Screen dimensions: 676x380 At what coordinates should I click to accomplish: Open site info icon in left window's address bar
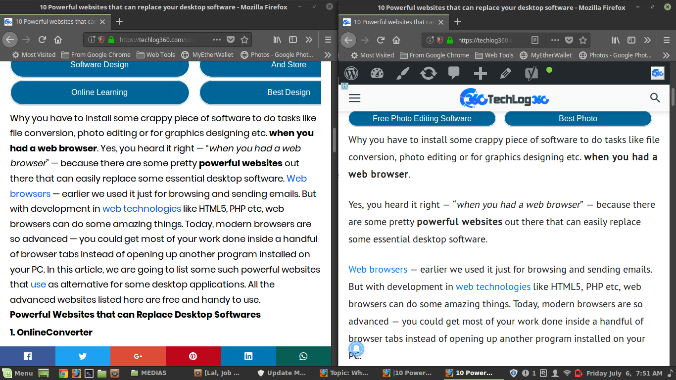pyautogui.click(x=92, y=40)
